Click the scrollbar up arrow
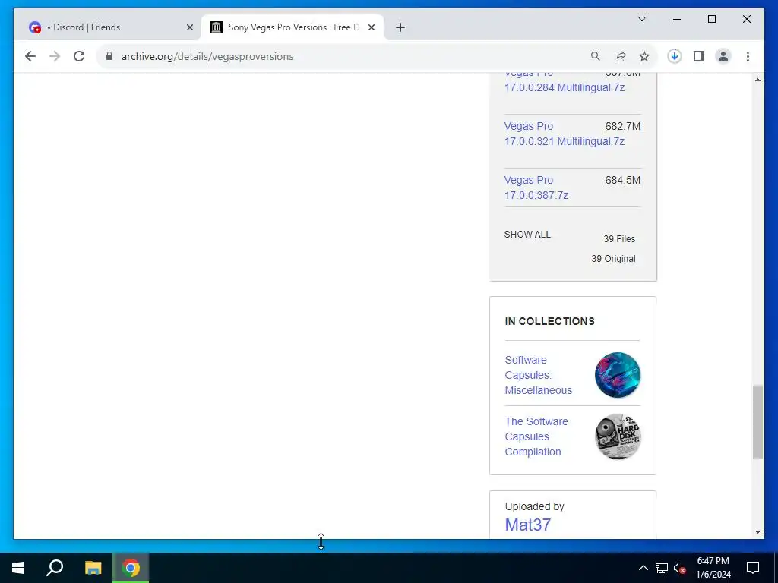This screenshot has height=583, width=778. coord(757,80)
